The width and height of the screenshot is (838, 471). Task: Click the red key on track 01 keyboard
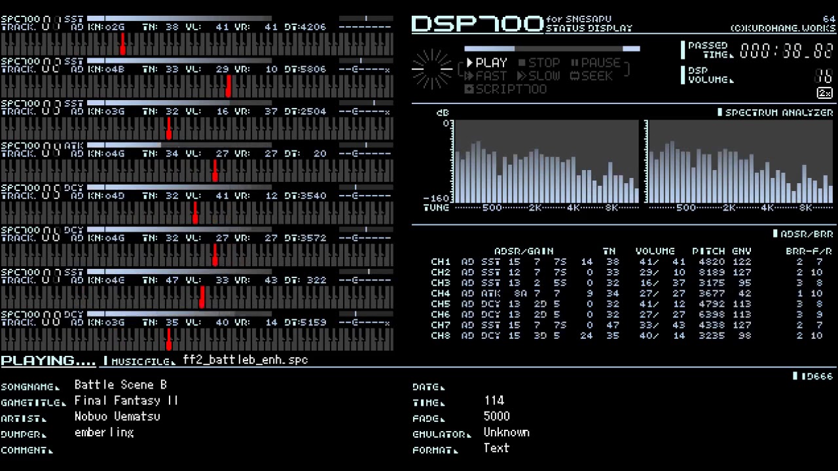[x=122, y=44]
